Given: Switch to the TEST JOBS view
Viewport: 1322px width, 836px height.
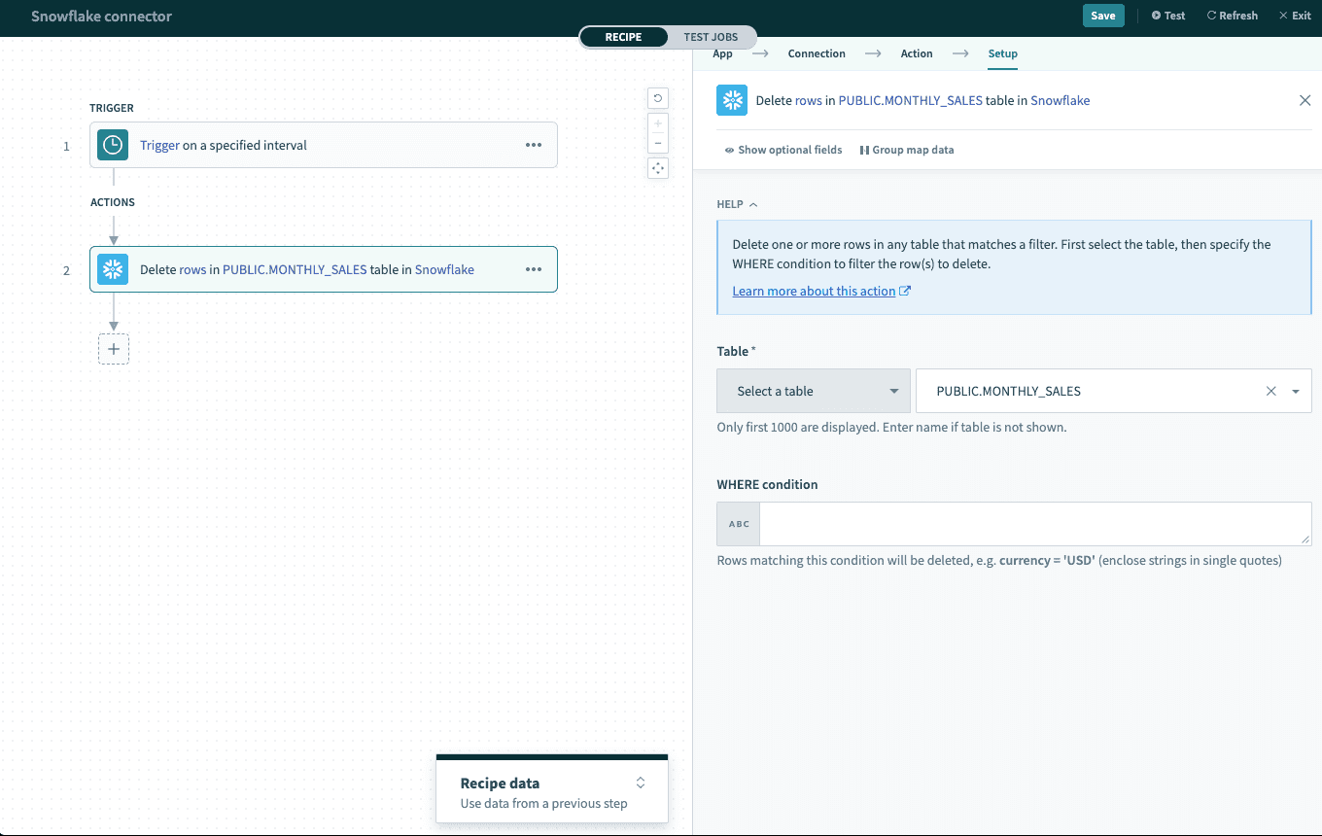Looking at the screenshot, I should tap(711, 37).
